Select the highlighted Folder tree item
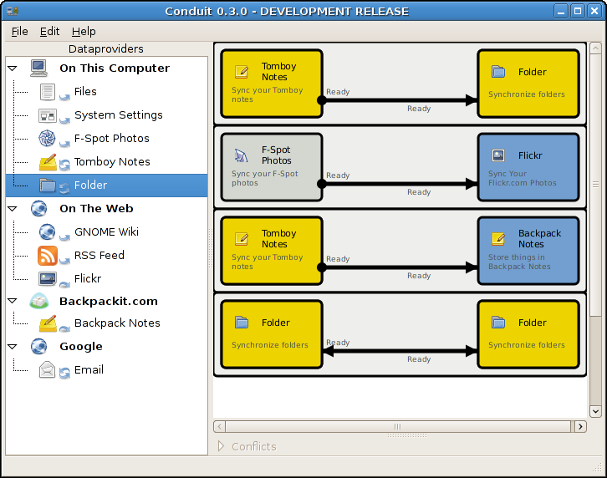The image size is (607, 478). coord(90,186)
